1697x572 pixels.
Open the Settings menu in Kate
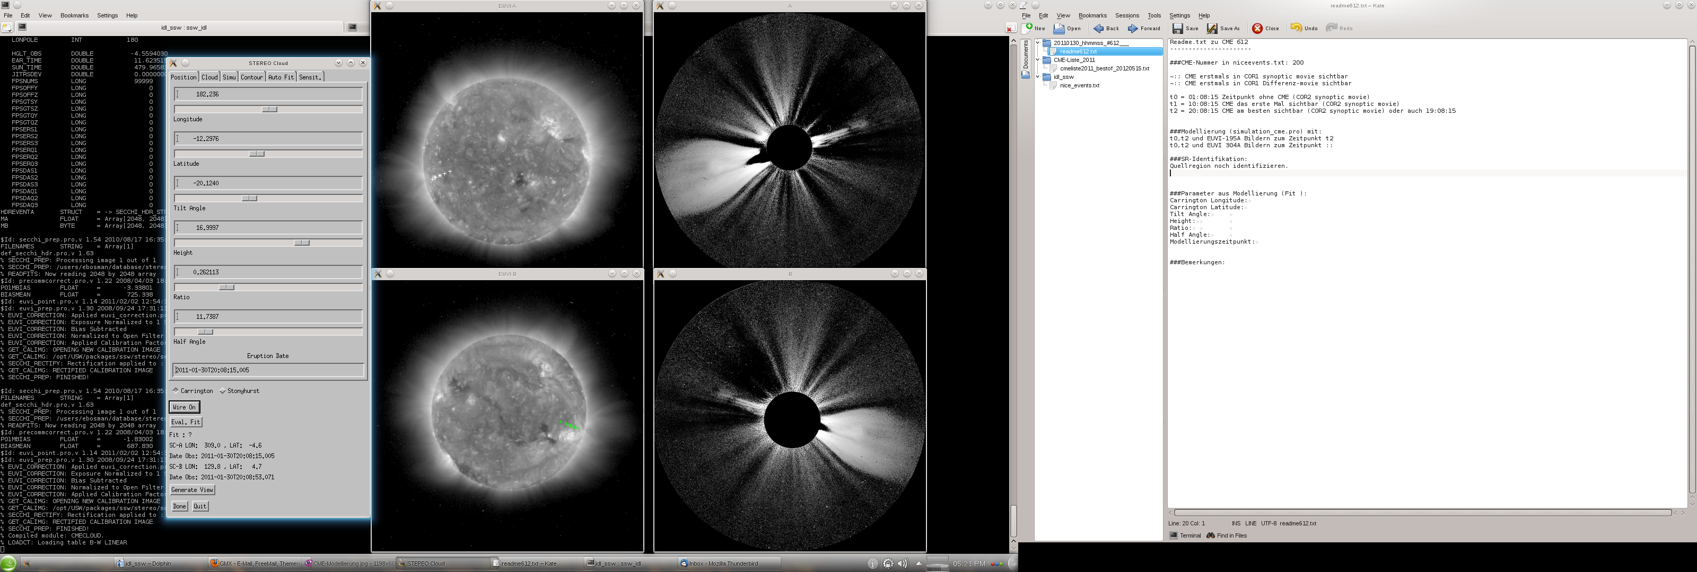click(1179, 16)
